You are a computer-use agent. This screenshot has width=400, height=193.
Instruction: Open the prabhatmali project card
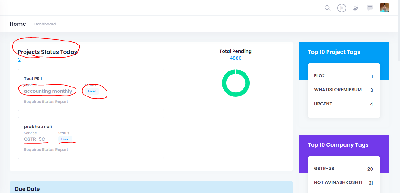[x=91, y=138]
